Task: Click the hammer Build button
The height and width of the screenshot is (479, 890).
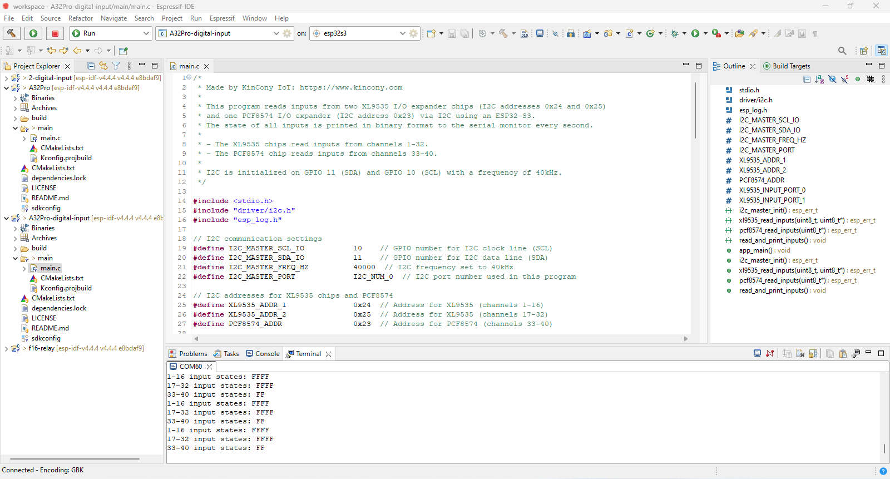Action: 12,33
